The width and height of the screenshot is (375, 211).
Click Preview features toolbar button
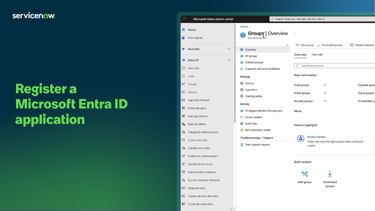(x=362, y=45)
